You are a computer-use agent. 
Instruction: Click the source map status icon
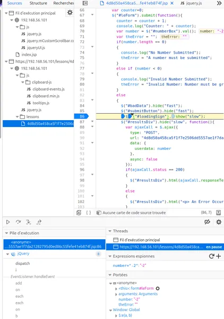point(99,213)
